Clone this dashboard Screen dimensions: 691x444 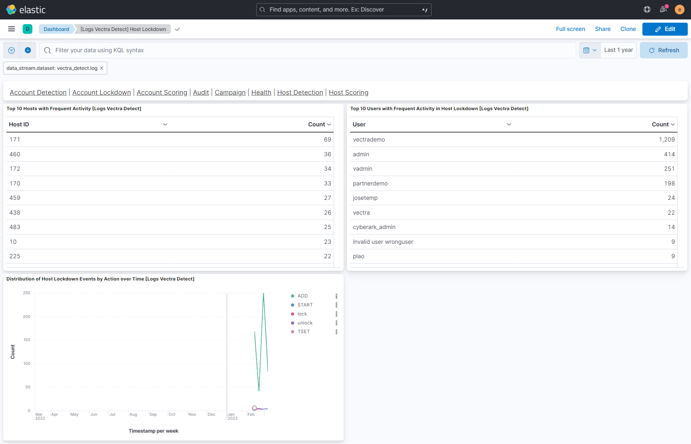pyautogui.click(x=628, y=29)
